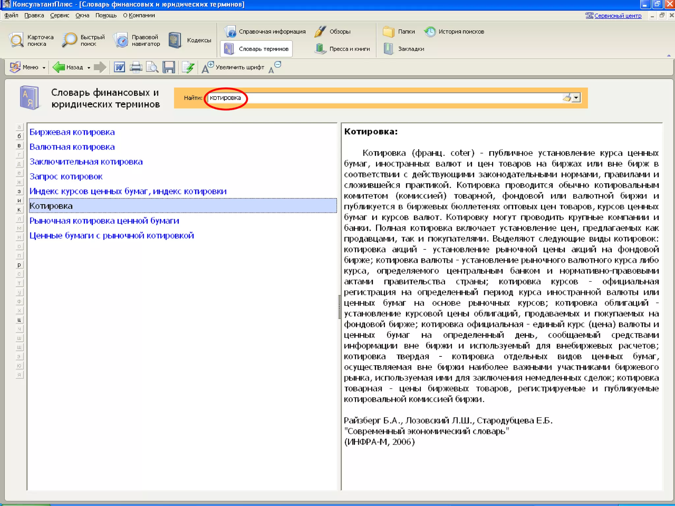Open the Сервисный центр link
675x506 pixels.
617,16
